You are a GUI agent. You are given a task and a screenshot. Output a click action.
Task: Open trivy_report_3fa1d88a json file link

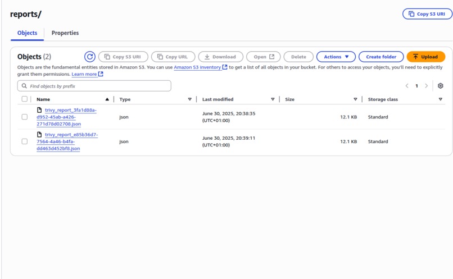[66, 117]
